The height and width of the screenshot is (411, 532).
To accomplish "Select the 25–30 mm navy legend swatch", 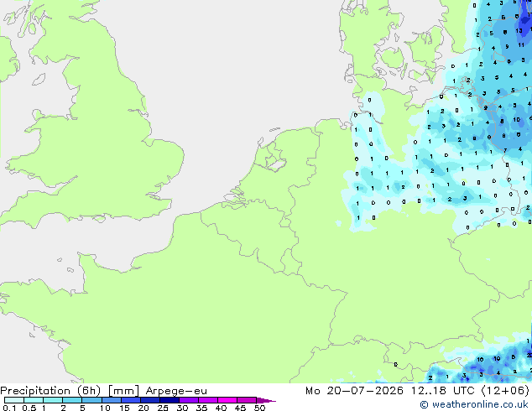I will point(169,400).
